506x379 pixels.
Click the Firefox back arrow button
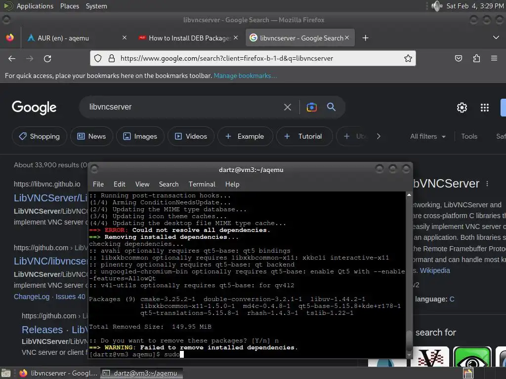click(12, 58)
